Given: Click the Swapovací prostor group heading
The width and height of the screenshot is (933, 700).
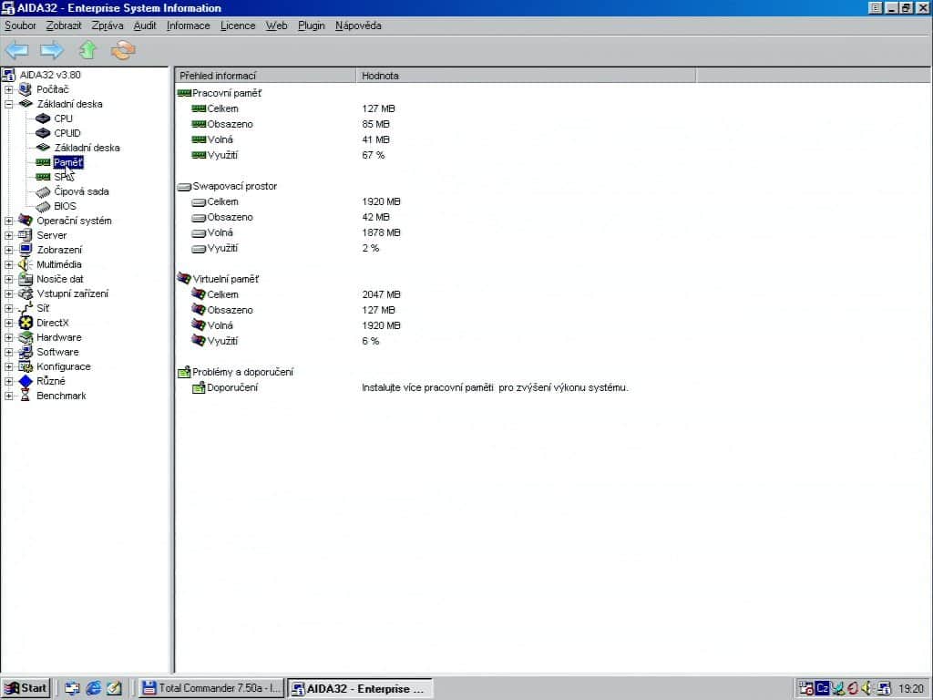Looking at the screenshot, I should tap(234, 186).
